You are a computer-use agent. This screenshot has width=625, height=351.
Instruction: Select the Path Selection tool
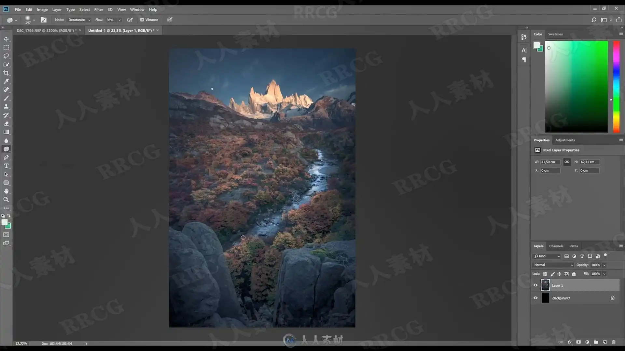pyautogui.click(x=6, y=174)
